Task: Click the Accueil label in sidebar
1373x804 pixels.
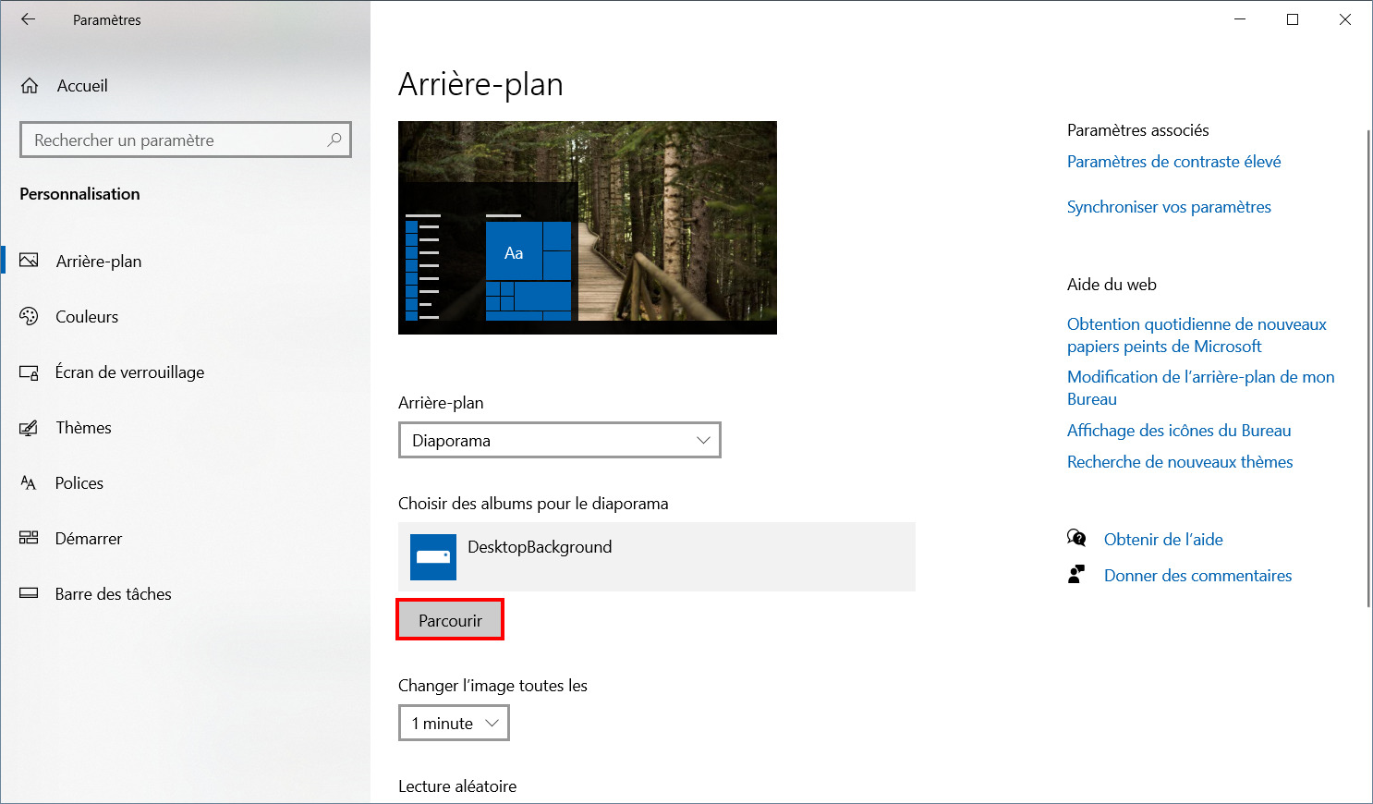Action: coord(82,86)
